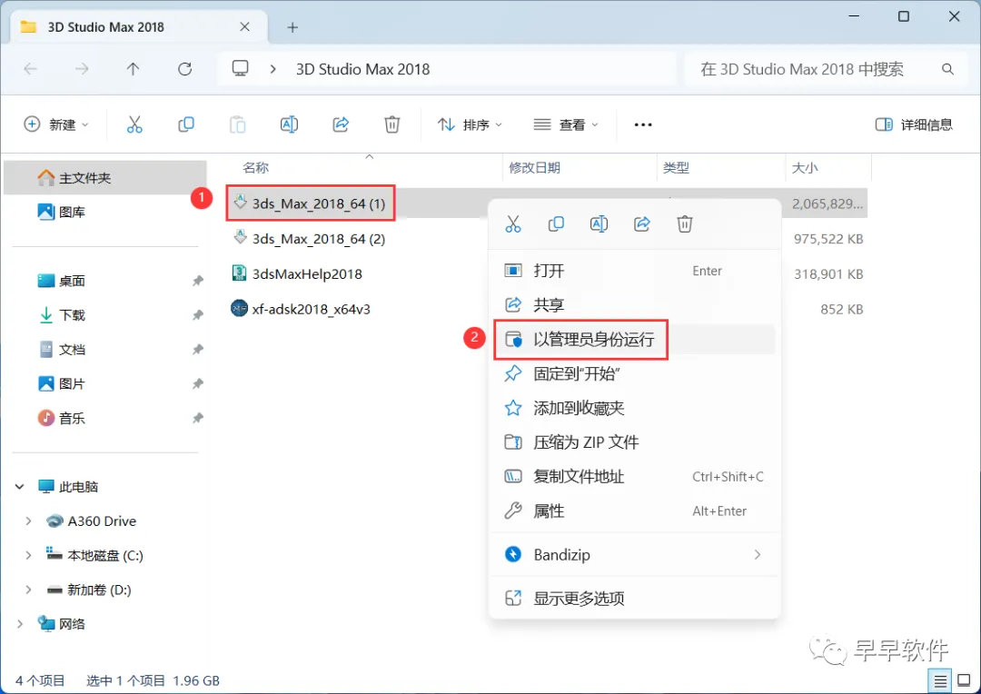Select 以管理员身份运行
The image size is (981, 694).
tap(634, 339)
